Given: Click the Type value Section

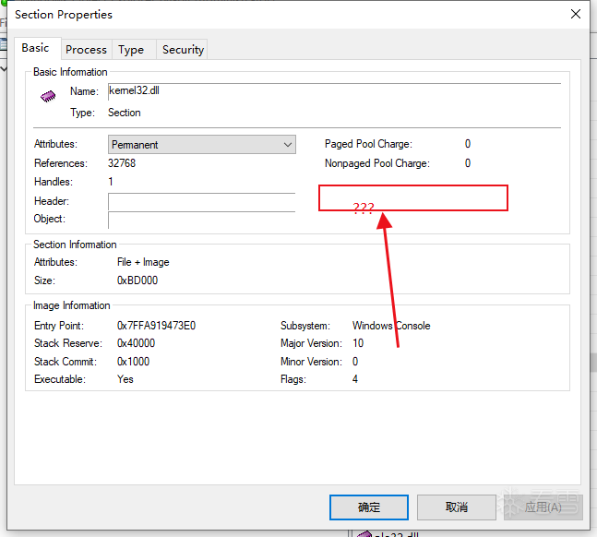Looking at the screenshot, I should click(x=125, y=113).
